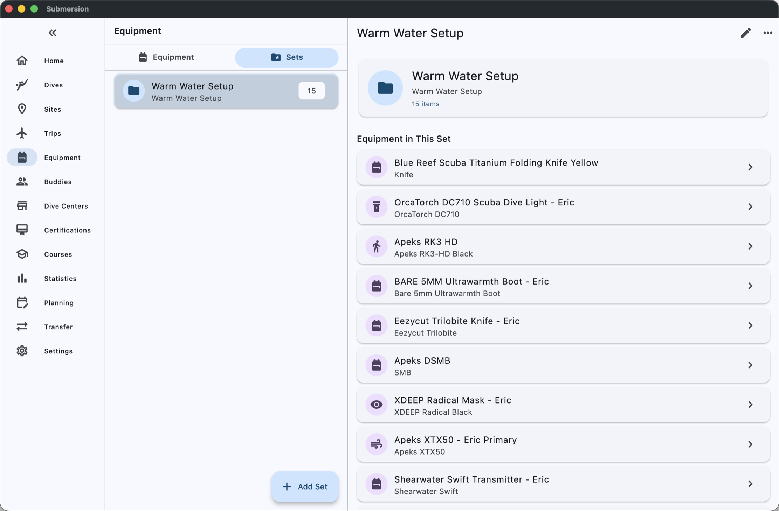Viewport: 779px width, 511px height.
Task: Open Apeks XTX50 Eric Primary chevron
Action: pyautogui.click(x=750, y=444)
